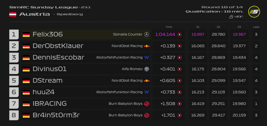Screen dimensions: 267x126
Task: Click the Alfa Romeo team logo
Action: (147, 69)
